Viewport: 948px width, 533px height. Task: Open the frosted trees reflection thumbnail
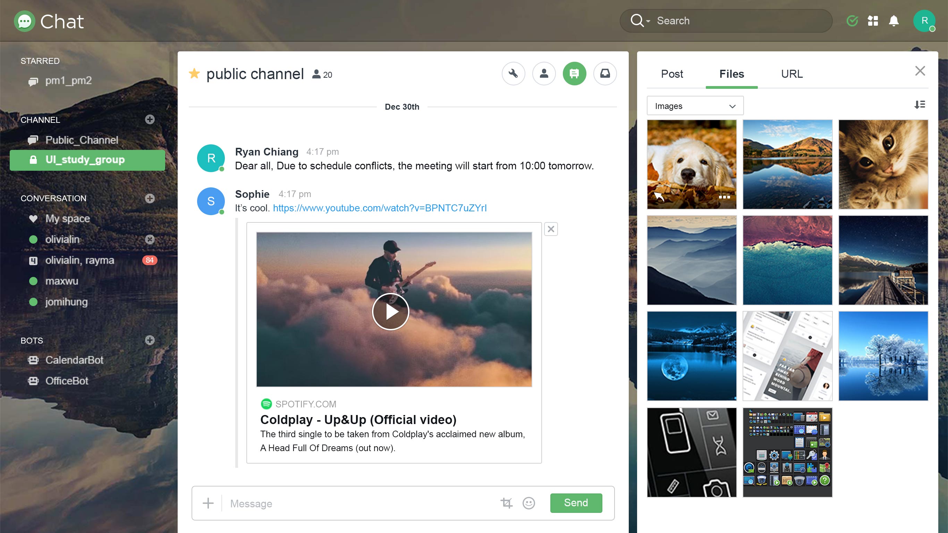coord(883,356)
